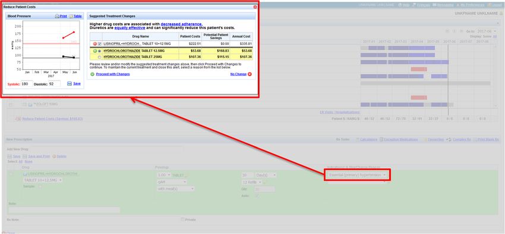Open the Table view icon
This screenshot has height=234, width=505.
coord(71,16)
